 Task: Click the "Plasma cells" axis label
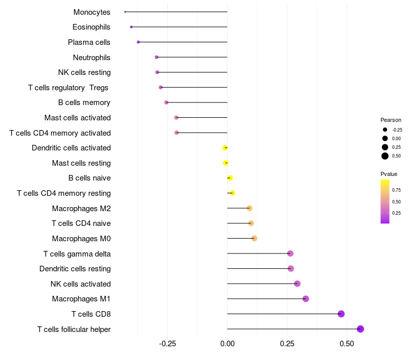click(x=89, y=42)
